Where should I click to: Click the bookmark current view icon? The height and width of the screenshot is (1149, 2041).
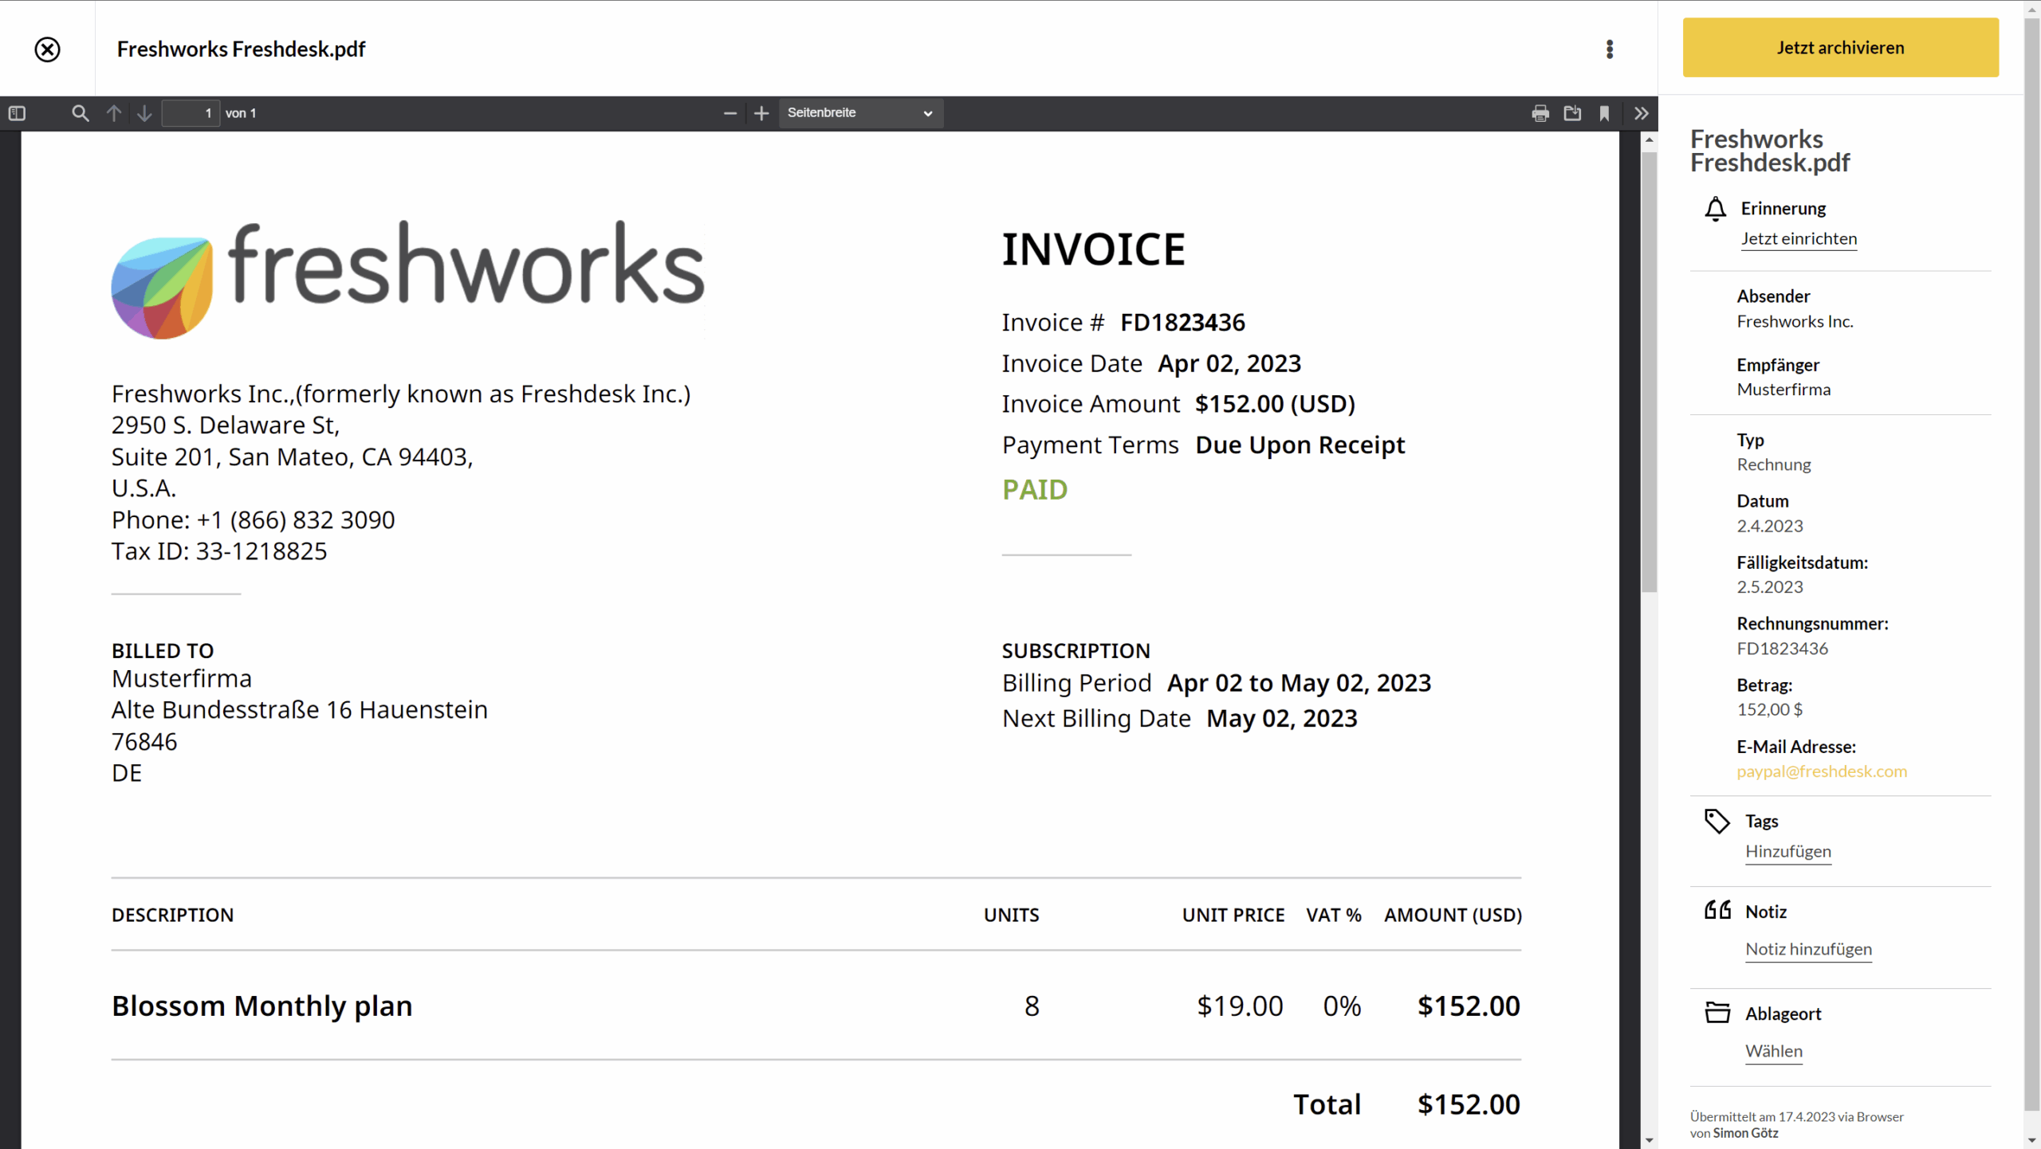[1604, 113]
